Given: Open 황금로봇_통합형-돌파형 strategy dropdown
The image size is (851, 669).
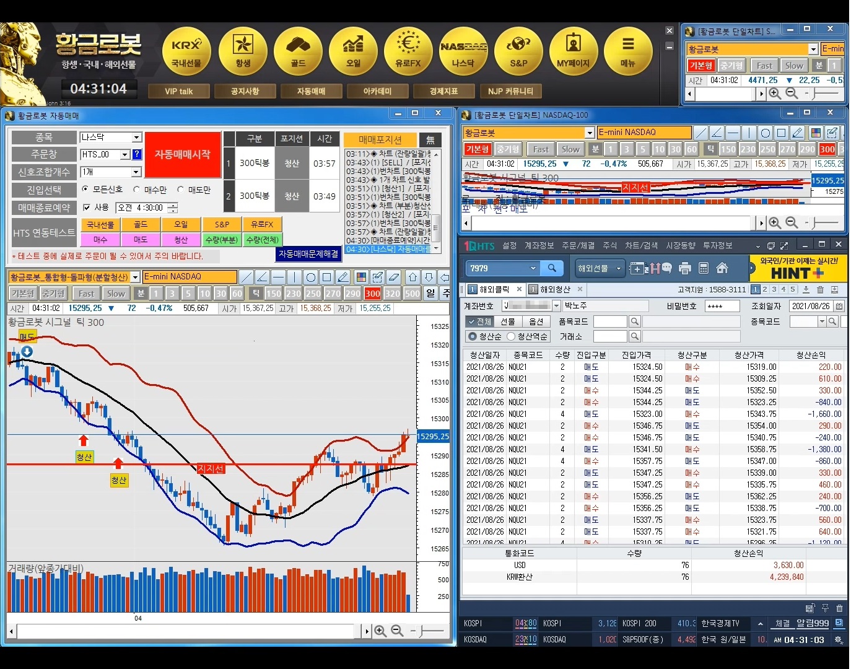Looking at the screenshot, I should (134, 277).
